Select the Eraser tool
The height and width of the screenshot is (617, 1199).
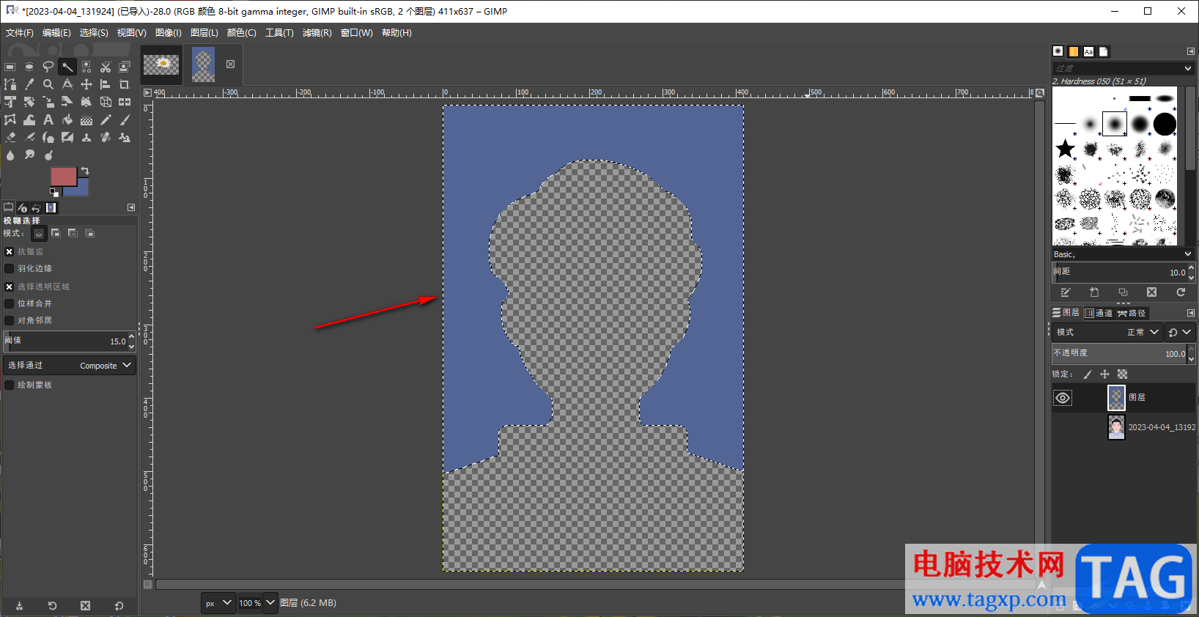tap(10, 137)
